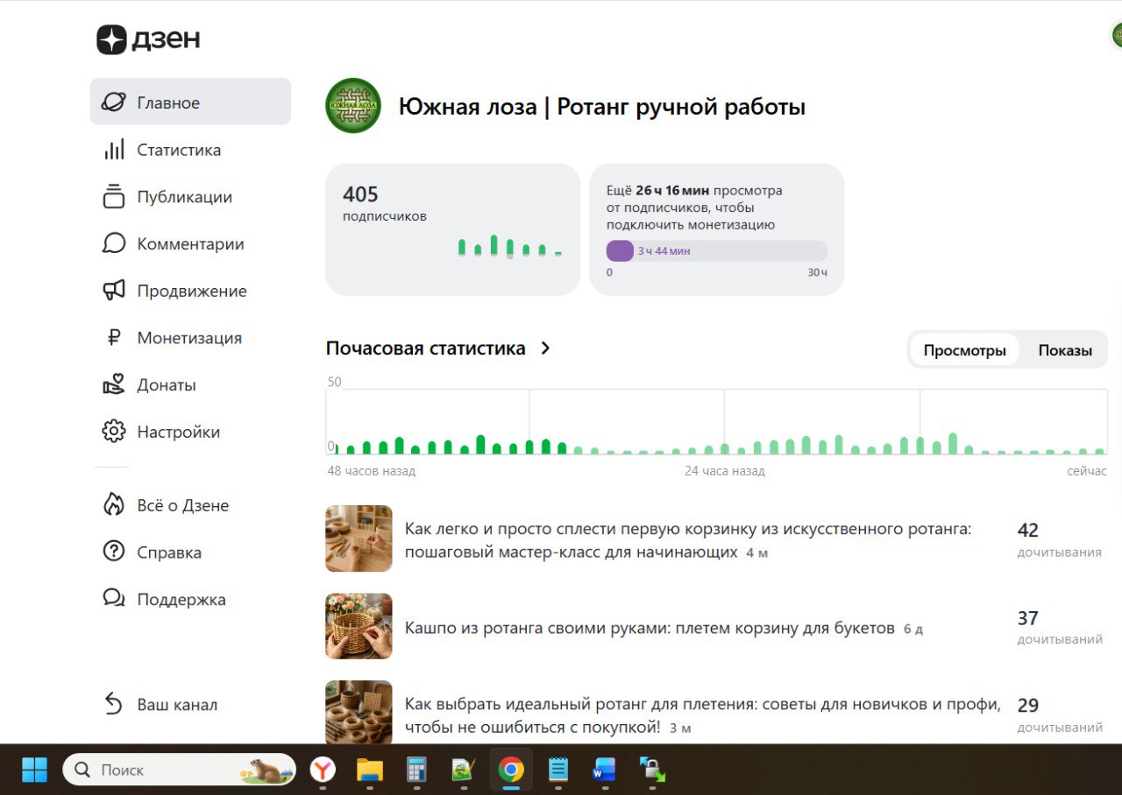Open Settings via the gear icon
The width and height of the screenshot is (1122, 795).
pos(114,432)
